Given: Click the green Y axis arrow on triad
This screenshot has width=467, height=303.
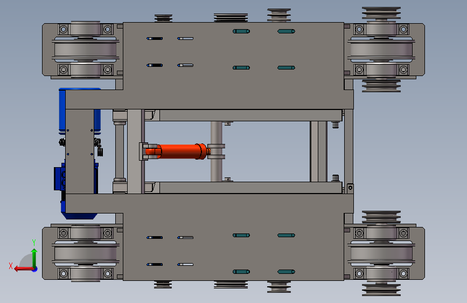Looking at the screenshot, I should (34, 259).
